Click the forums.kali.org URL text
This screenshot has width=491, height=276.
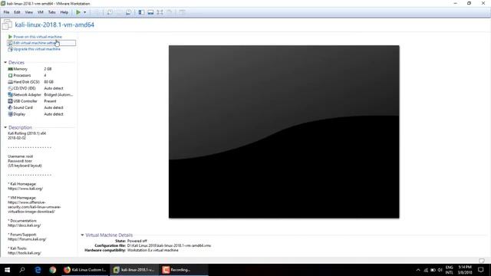point(27,239)
